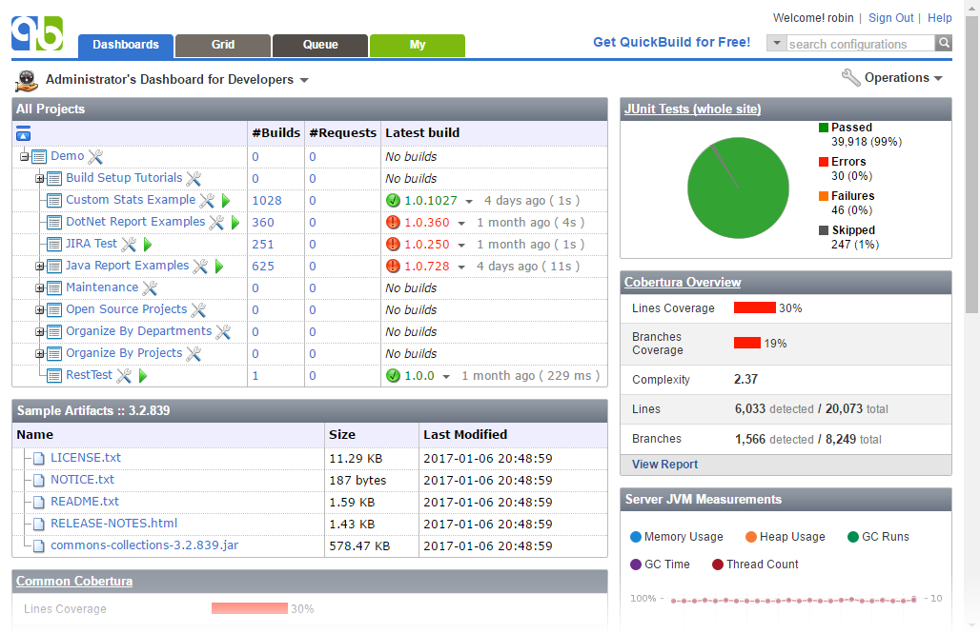Open tools icon for Organize By Projects

pos(194,353)
